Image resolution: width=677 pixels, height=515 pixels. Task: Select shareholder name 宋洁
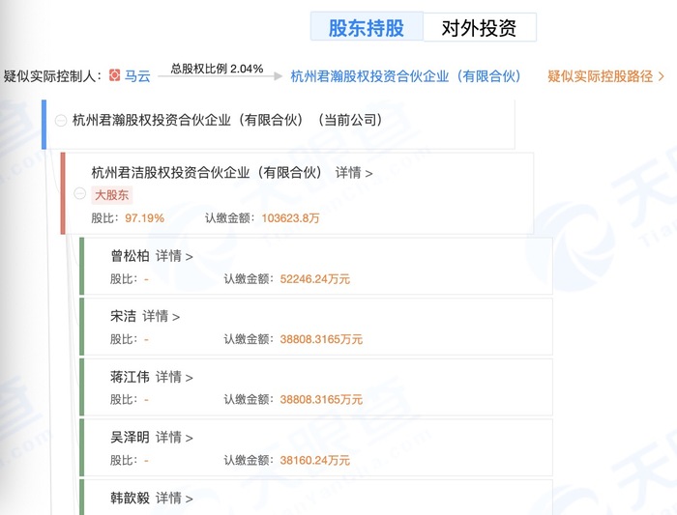pos(123,317)
